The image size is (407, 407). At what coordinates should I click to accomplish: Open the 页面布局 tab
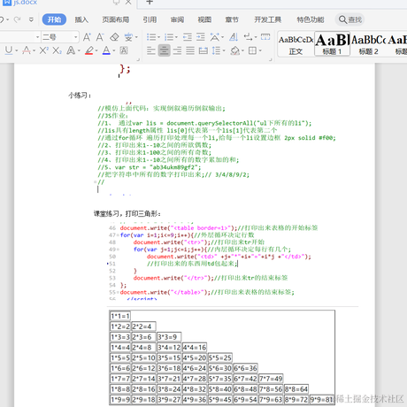(116, 19)
